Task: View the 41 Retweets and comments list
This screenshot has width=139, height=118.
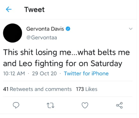Action: (37, 89)
